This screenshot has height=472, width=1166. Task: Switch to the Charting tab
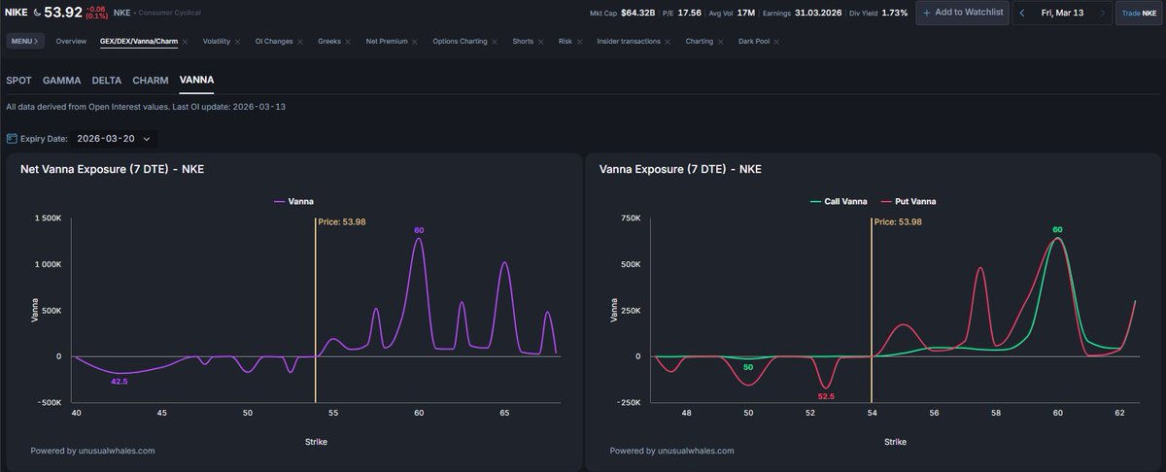coord(699,42)
